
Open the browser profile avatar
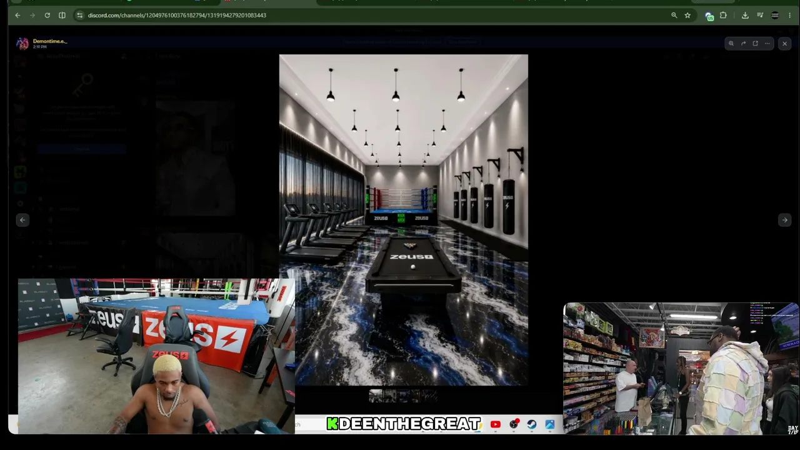tap(775, 15)
